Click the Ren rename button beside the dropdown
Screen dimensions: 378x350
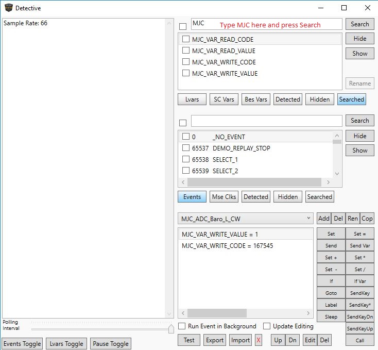coord(352,219)
